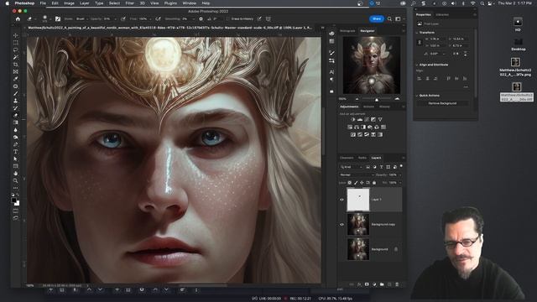
Task: Open search magnifier in options bar
Action: [389, 18]
